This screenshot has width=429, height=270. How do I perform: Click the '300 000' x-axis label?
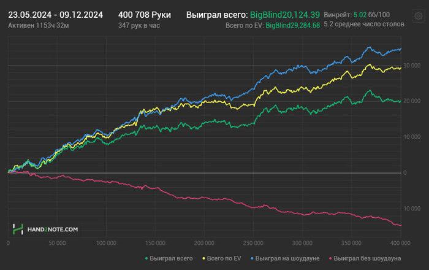(x=302, y=243)
